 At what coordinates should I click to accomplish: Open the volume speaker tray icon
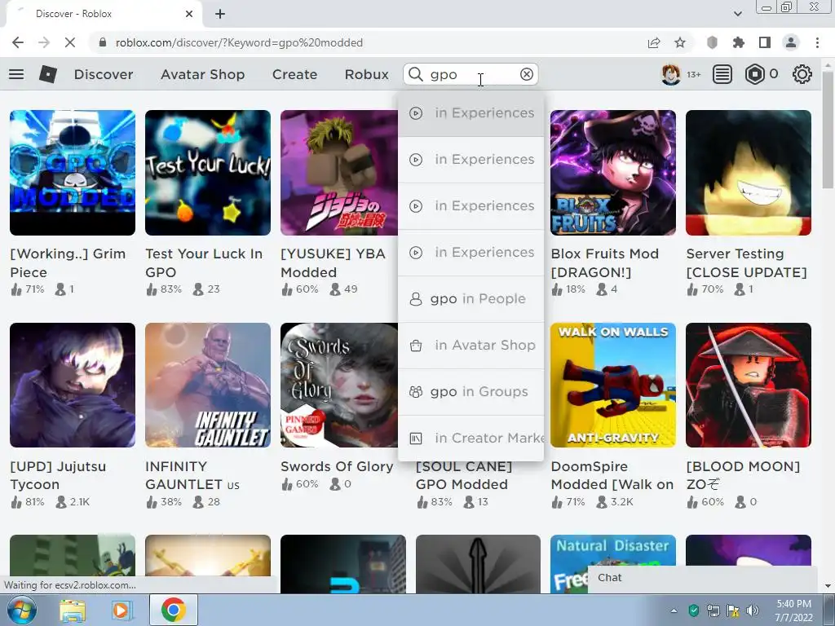(x=753, y=611)
